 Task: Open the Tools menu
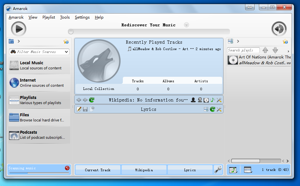[65, 17]
